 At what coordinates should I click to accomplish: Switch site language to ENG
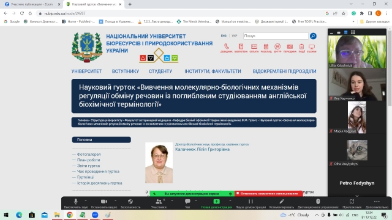[224, 35]
